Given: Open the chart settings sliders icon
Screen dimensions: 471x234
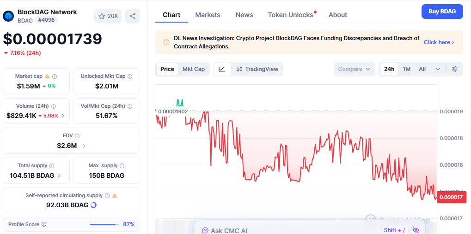Looking at the screenshot, I should coord(455,69).
